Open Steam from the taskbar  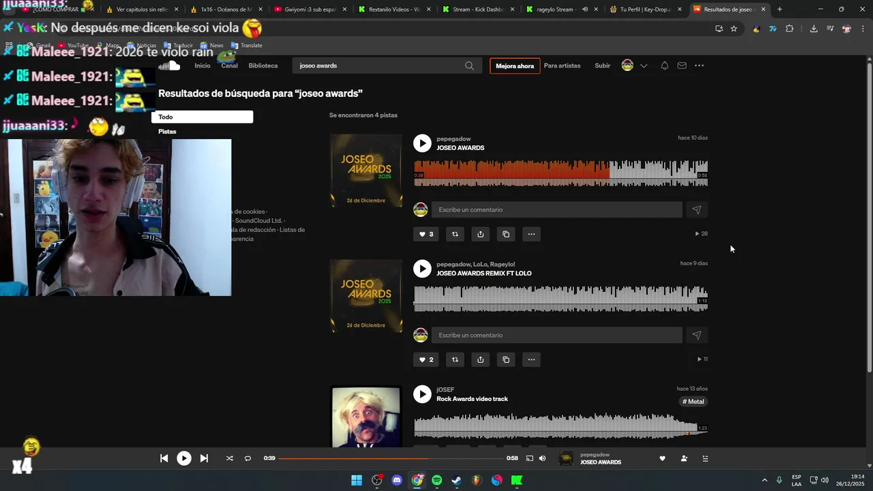click(456, 480)
